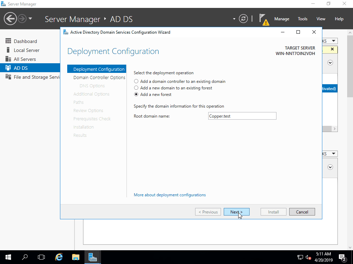
Task: Click the Root domain name text field
Action: (x=242, y=116)
